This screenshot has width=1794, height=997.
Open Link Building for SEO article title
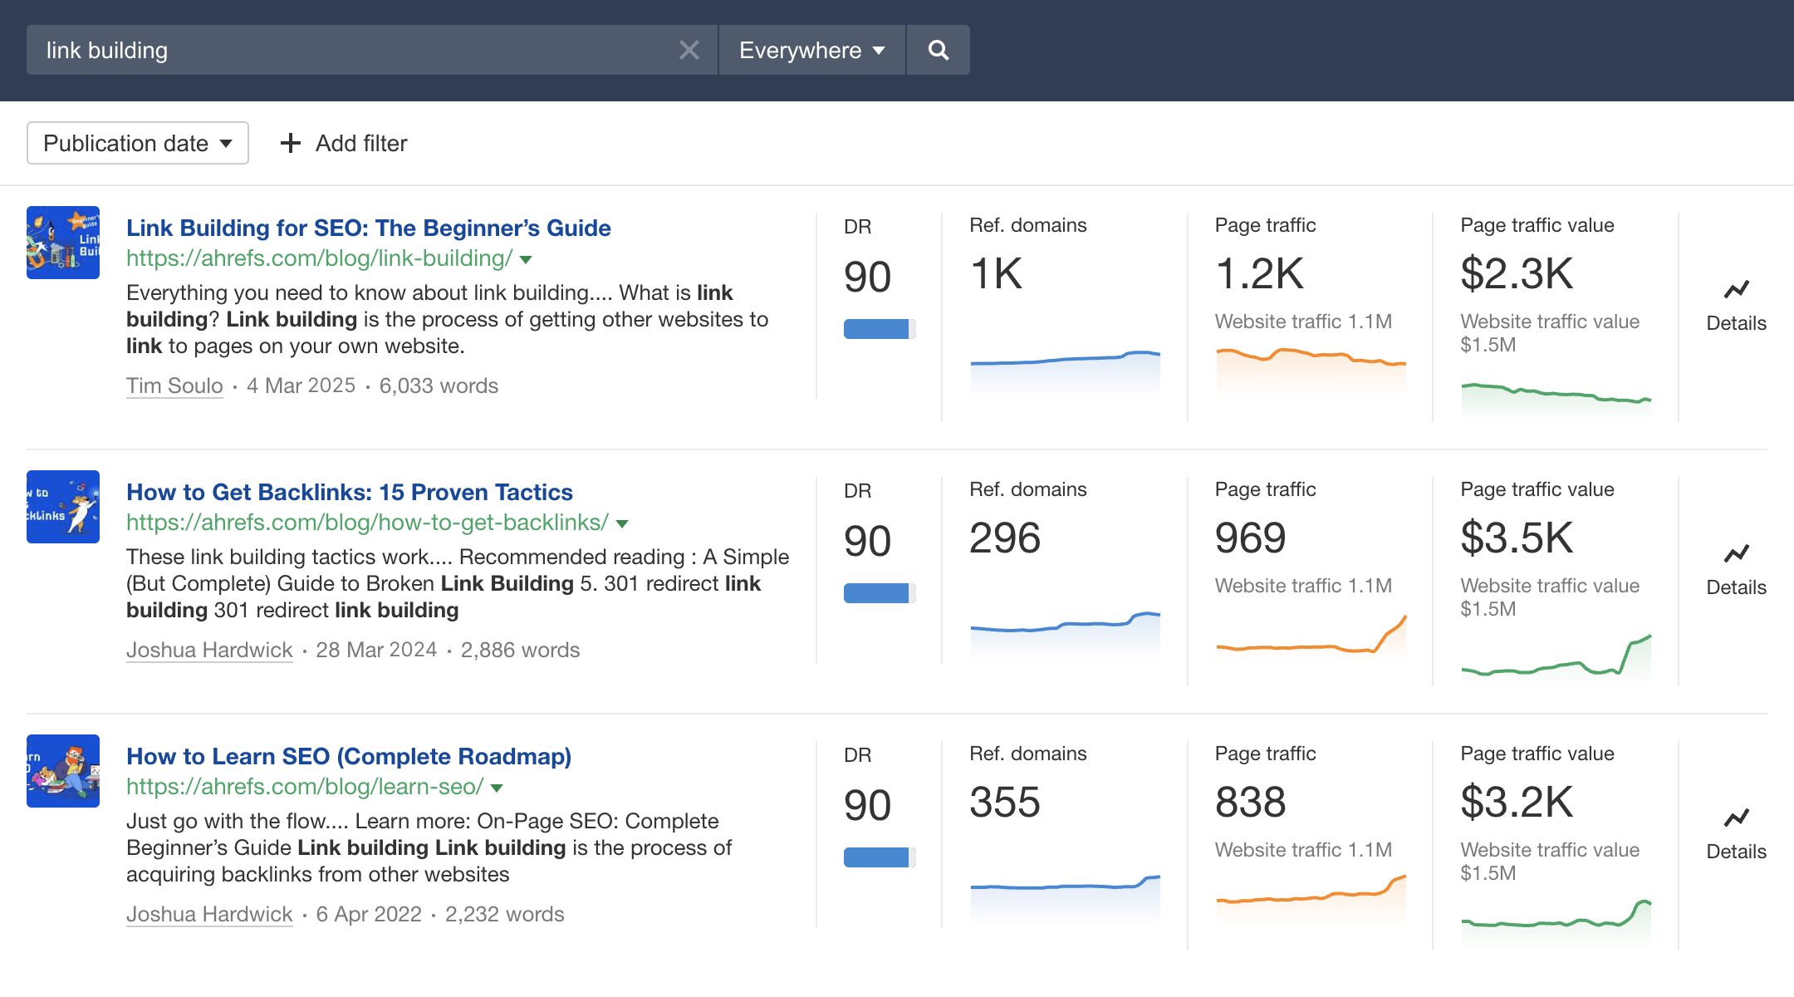click(368, 228)
